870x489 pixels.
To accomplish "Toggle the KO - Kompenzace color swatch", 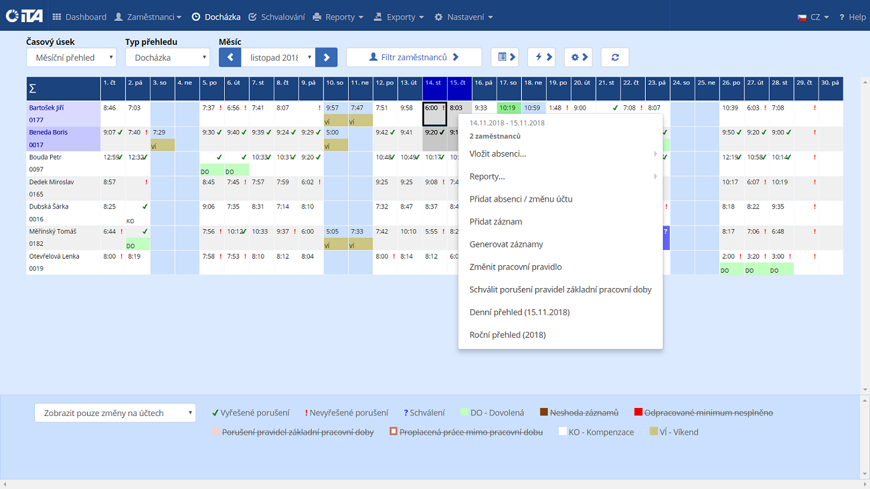I will [x=563, y=432].
